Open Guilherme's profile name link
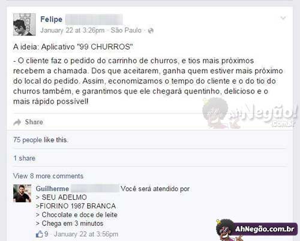The height and width of the screenshot is (241, 300). coord(52,188)
